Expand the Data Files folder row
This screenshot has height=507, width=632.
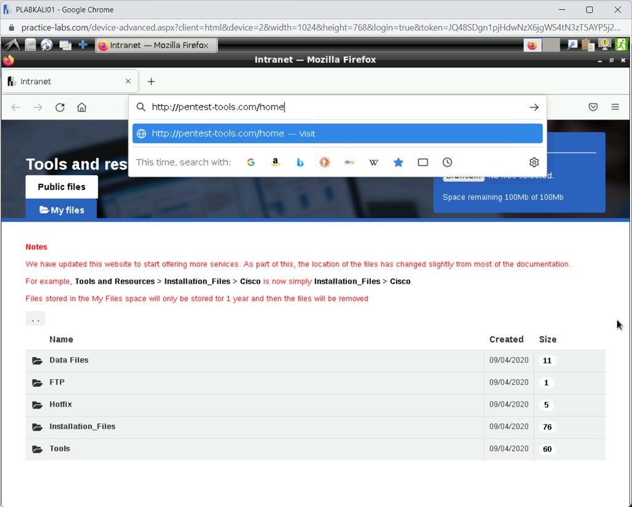tap(68, 360)
